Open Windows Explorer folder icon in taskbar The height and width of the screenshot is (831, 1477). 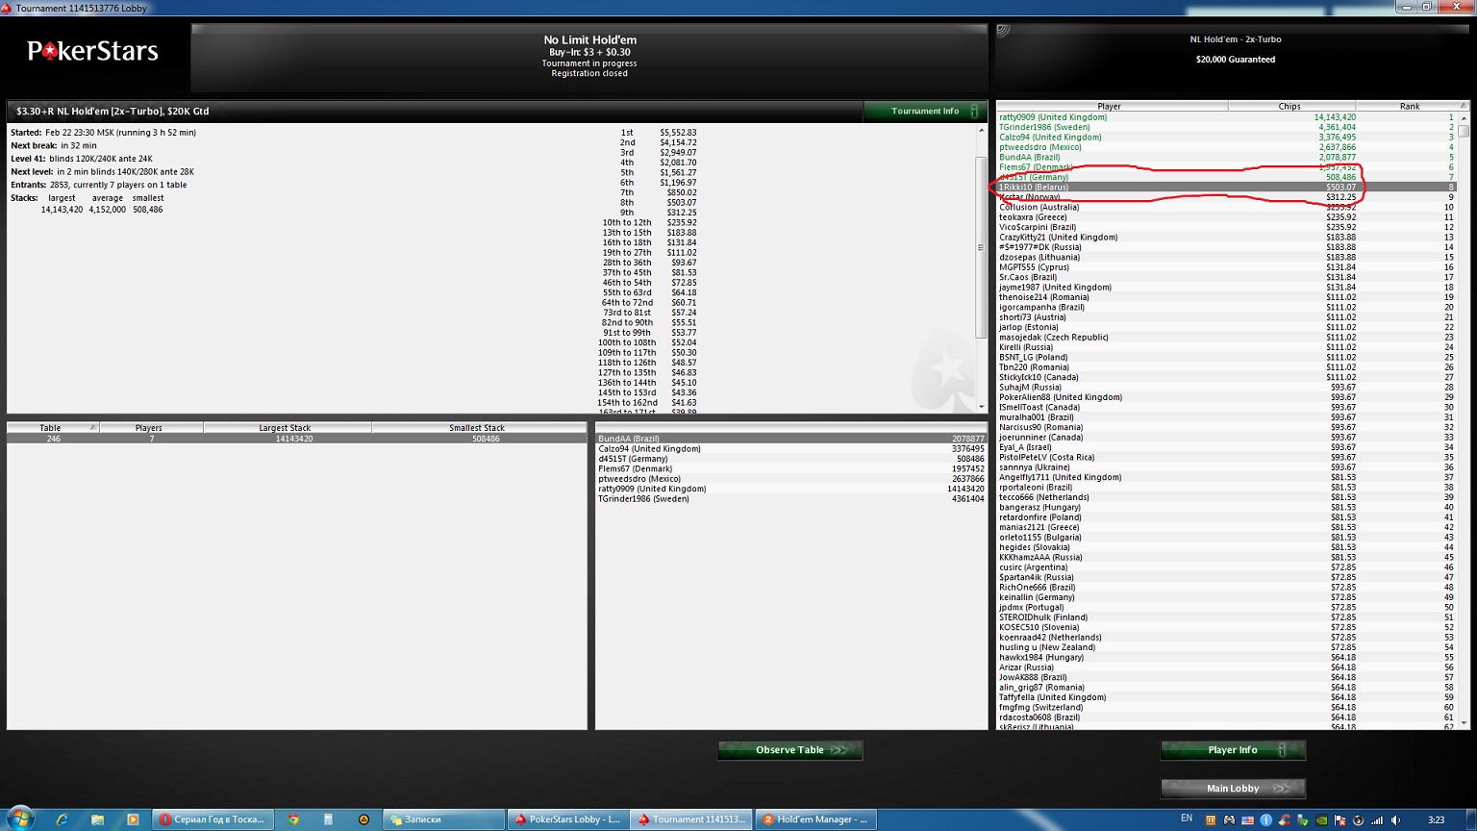pyautogui.click(x=97, y=819)
